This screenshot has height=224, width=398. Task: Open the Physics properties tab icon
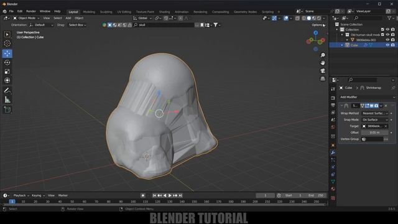pyautogui.click(x=333, y=167)
